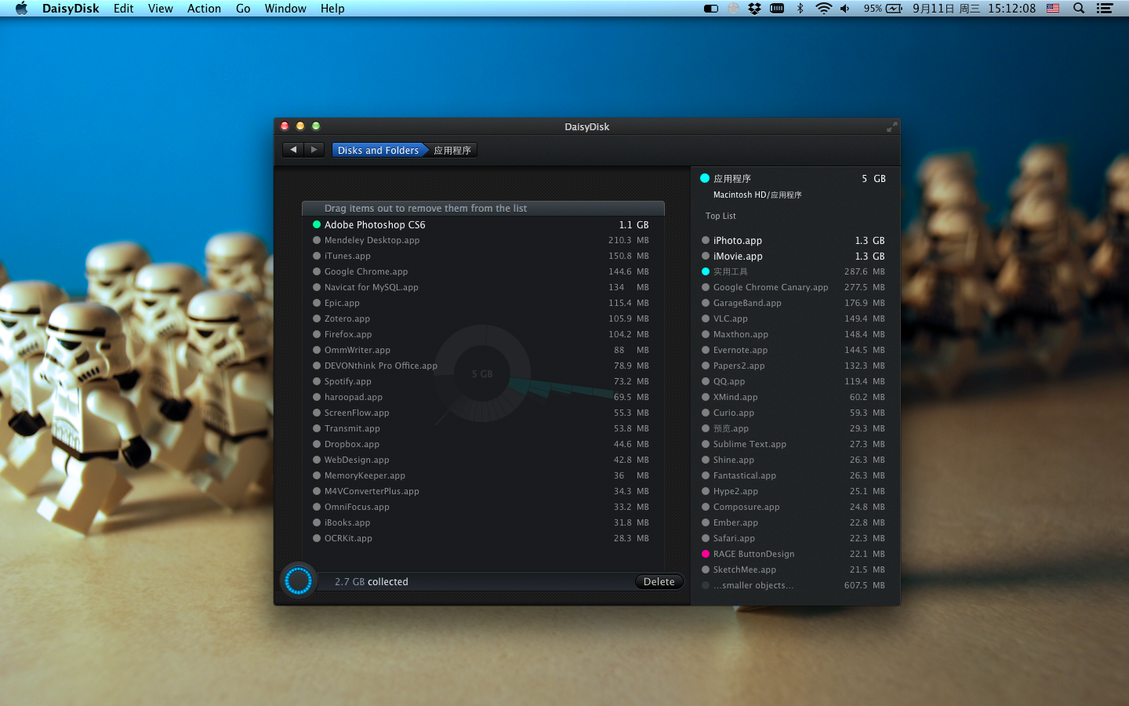This screenshot has height=706, width=1129.
Task: Select Dropbox.app in collector list
Action: [483, 444]
